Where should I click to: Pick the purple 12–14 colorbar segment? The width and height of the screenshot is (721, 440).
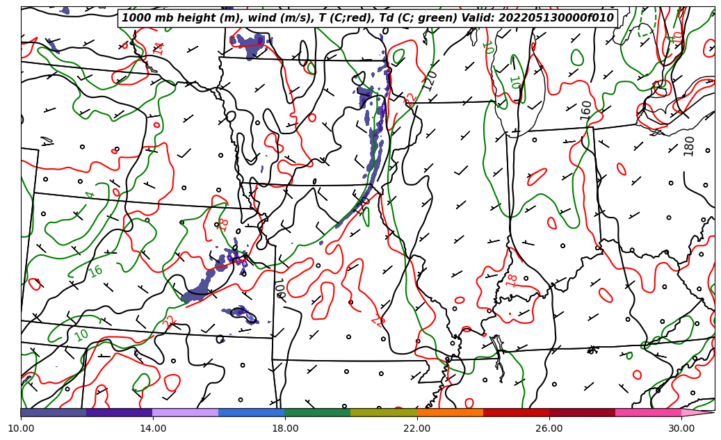(x=119, y=412)
